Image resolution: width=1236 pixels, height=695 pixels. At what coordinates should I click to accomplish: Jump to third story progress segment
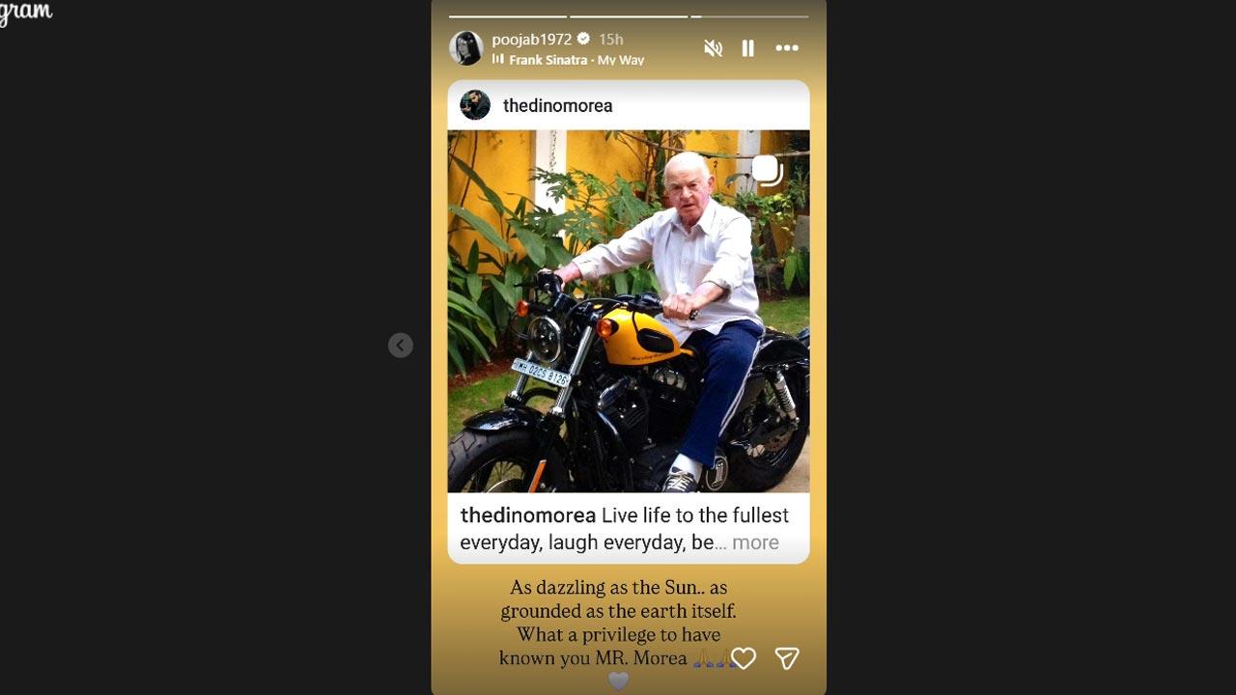pos(749,16)
